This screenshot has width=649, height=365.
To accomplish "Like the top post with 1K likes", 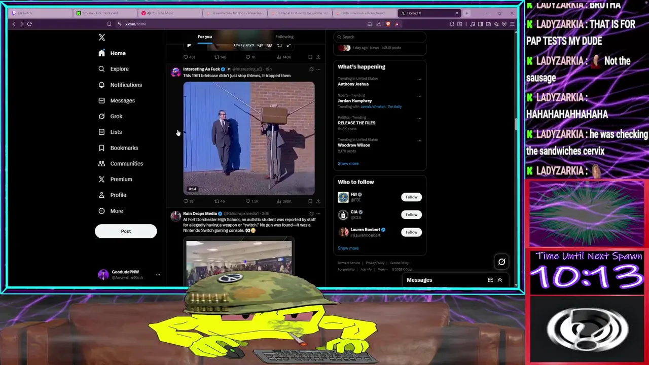I will (x=250, y=57).
